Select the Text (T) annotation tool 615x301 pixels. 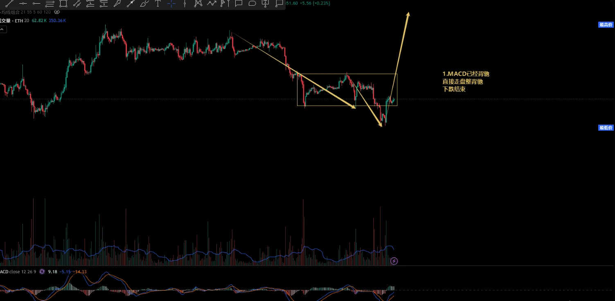(x=158, y=3)
